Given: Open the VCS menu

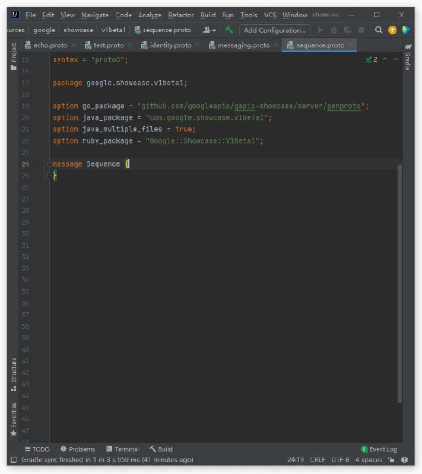Looking at the screenshot, I should [x=270, y=15].
